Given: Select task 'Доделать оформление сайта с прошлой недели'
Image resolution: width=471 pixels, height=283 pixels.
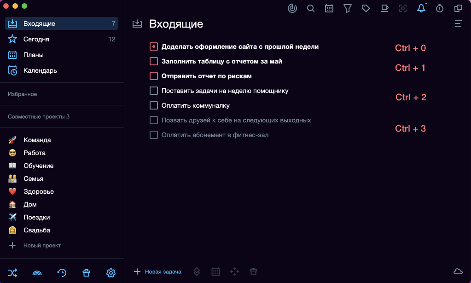Looking at the screenshot, I should click(240, 46).
